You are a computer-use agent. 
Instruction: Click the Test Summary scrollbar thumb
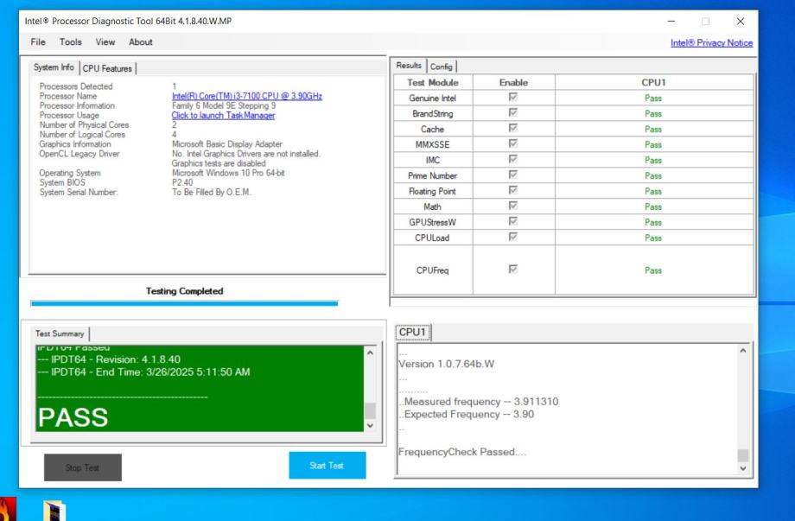tap(370, 410)
